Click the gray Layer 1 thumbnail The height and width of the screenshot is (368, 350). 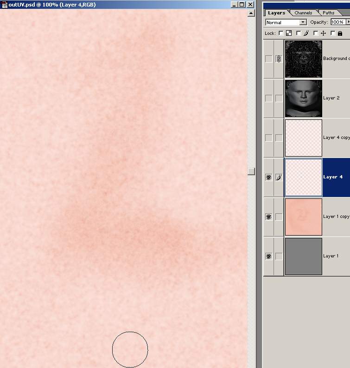point(303,256)
